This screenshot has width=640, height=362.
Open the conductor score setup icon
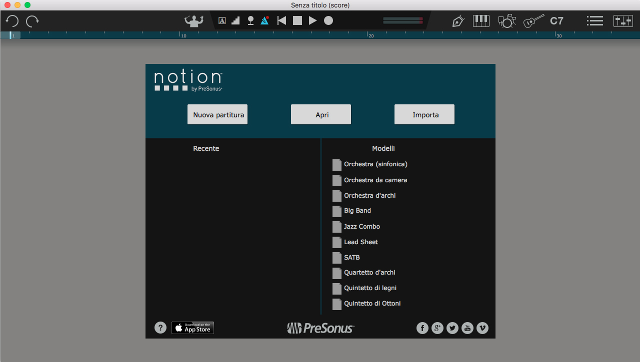(x=194, y=21)
